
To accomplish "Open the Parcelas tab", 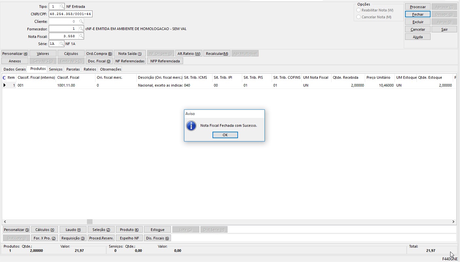I will coord(73,69).
